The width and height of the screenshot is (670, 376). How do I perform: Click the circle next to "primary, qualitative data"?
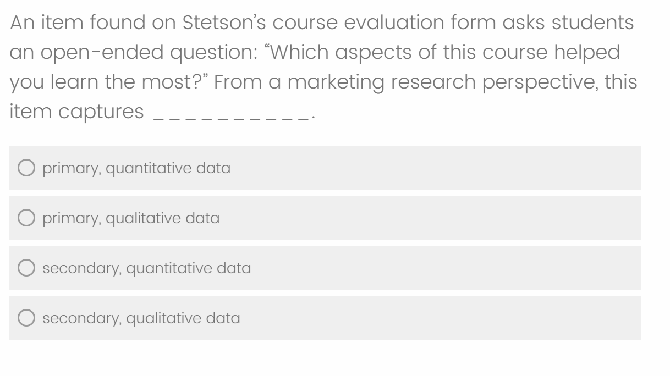coord(26,216)
